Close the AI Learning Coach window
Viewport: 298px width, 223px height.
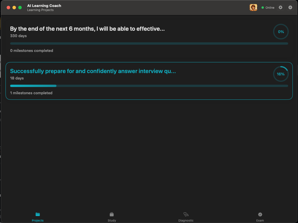coord(8,8)
